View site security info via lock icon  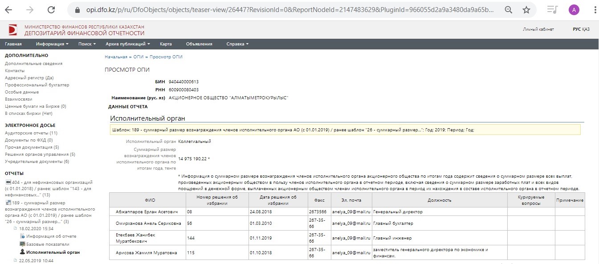click(77, 10)
